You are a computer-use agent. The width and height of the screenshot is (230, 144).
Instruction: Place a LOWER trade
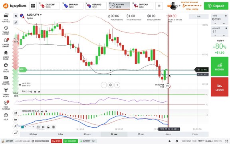click(x=220, y=87)
